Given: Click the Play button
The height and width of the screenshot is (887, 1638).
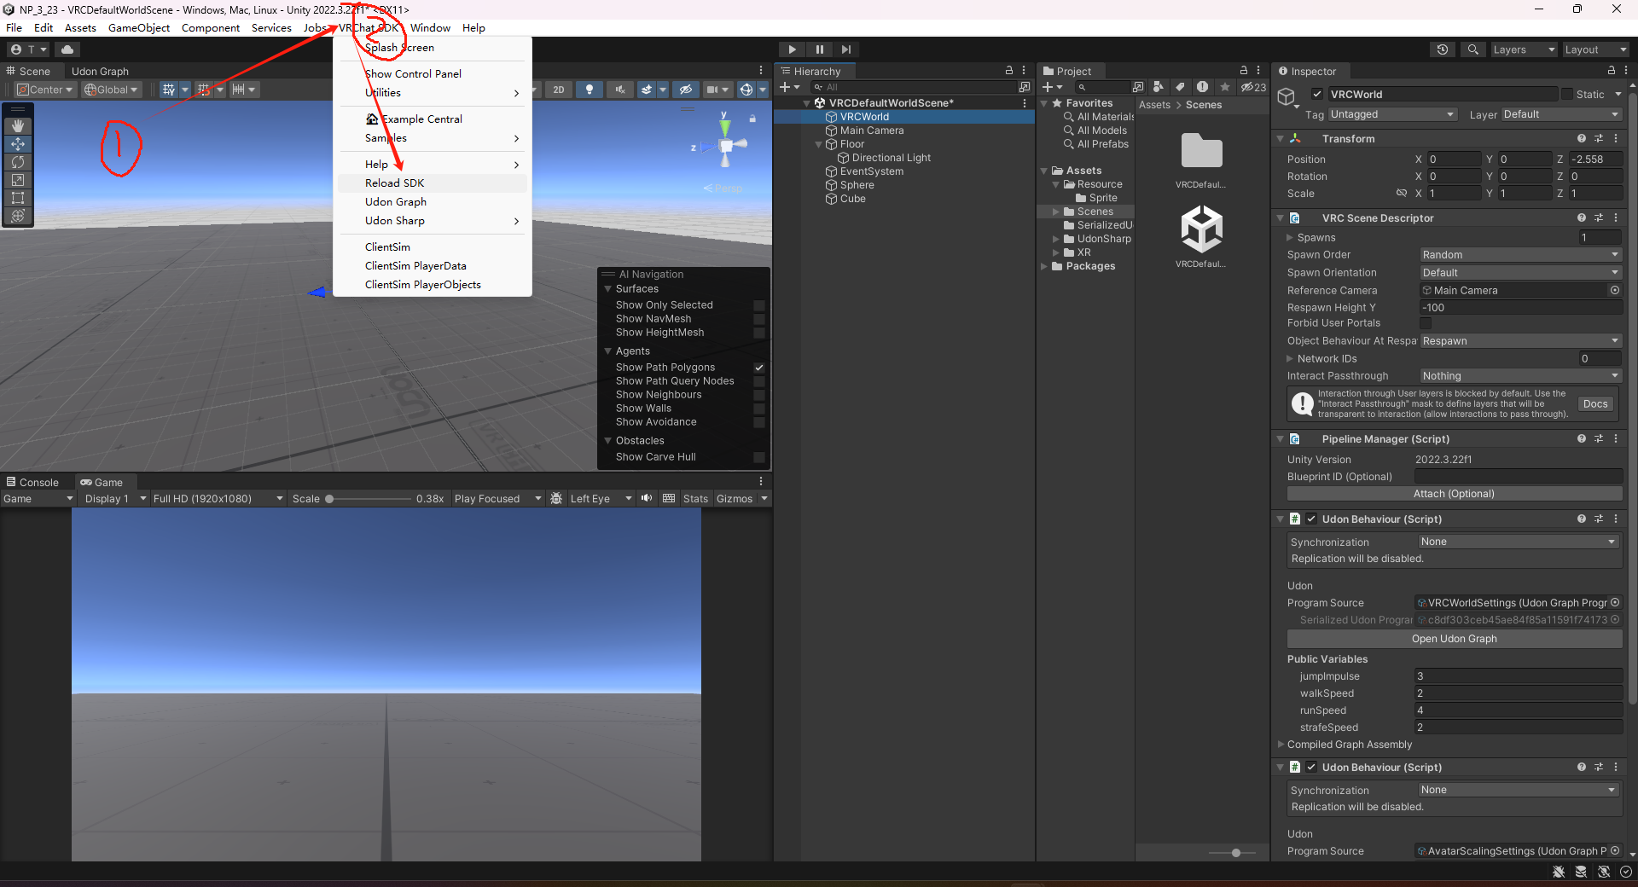Looking at the screenshot, I should 792,49.
